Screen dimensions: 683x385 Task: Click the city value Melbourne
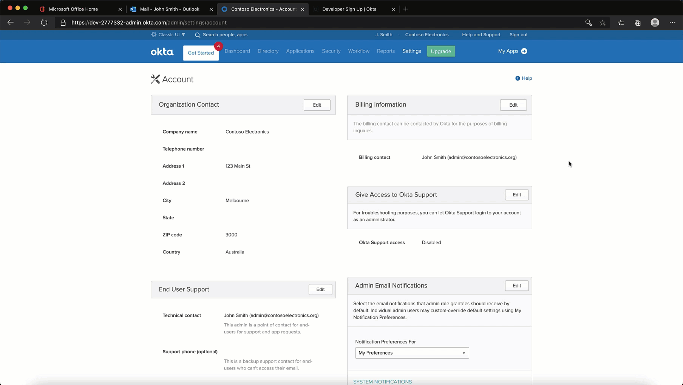coord(237,200)
